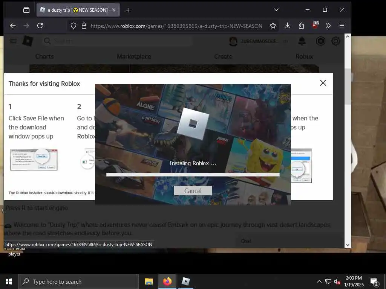Image resolution: width=386 pixels, height=289 pixels.
Task: Click the Windows Start button
Action: point(9,281)
